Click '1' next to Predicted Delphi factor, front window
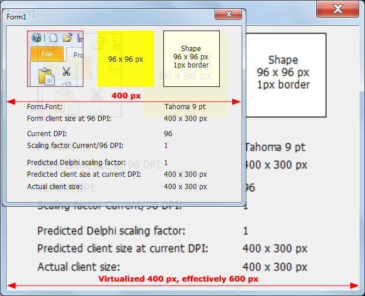This screenshot has width=365, height=296. [166, 162]
